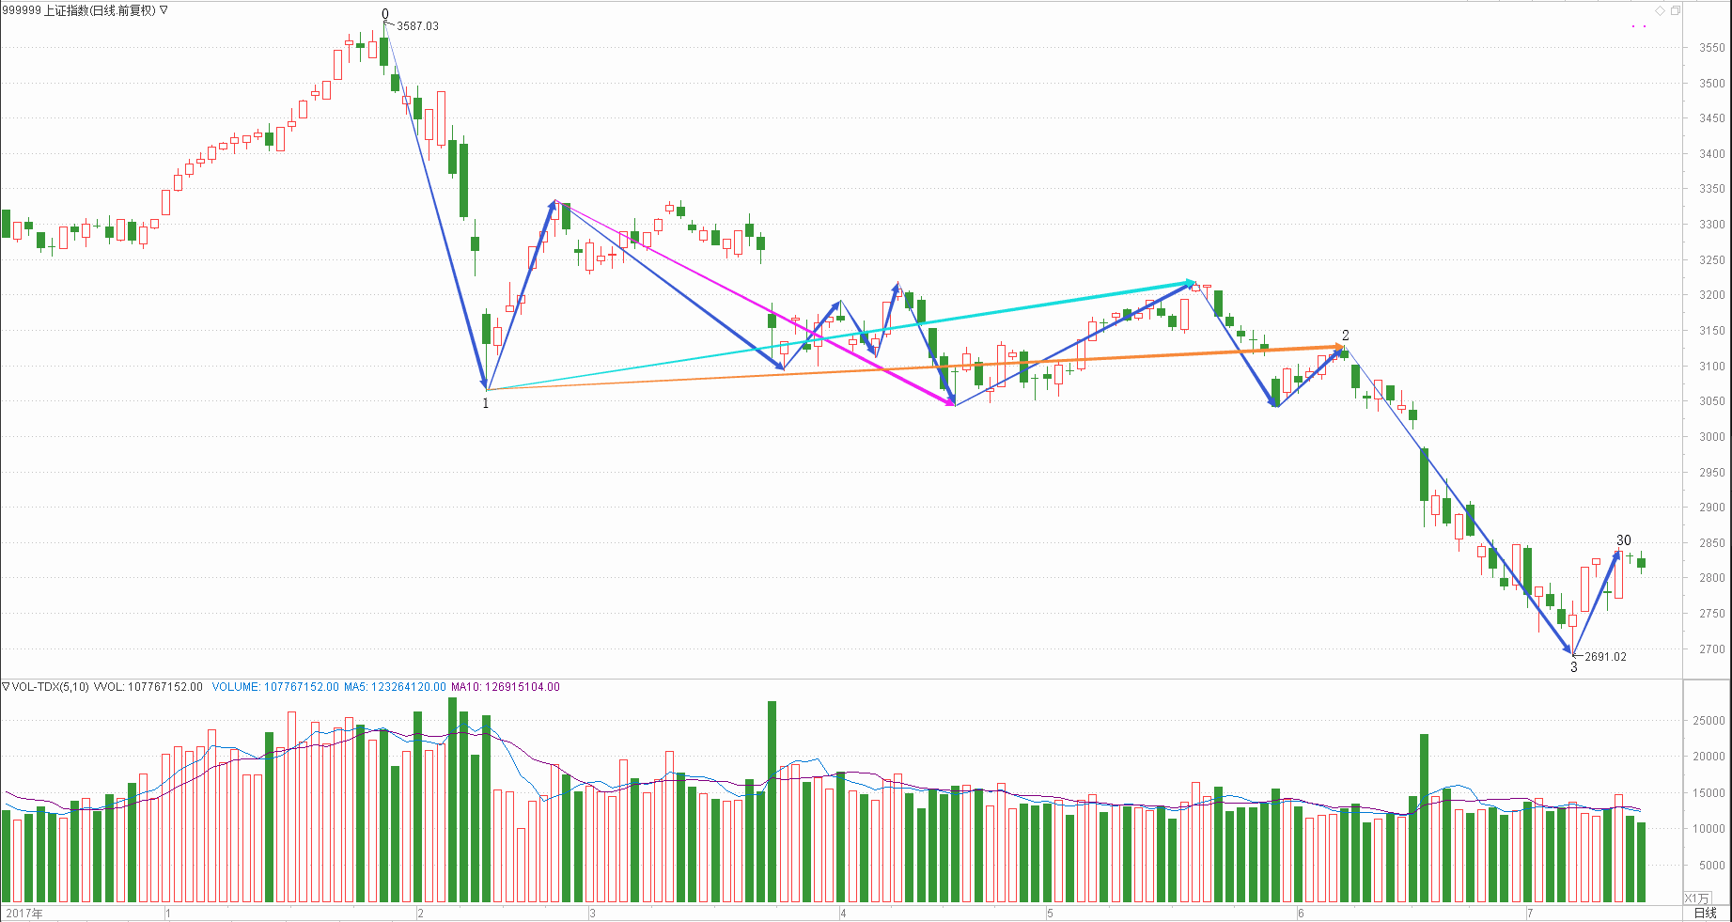The height and width of the screenshot is (922, 1732).
Task: Click the tallest green volume bar near April
Action: pyautogui.click(x=772, y=801)
